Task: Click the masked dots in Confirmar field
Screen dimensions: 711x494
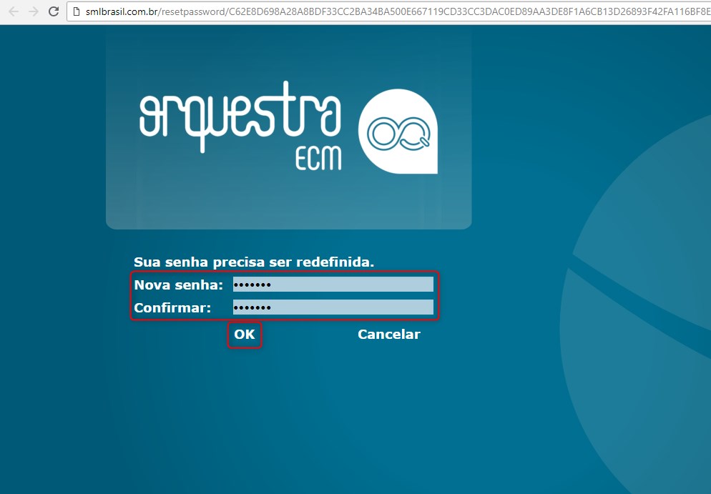Action: coord(252,308)
